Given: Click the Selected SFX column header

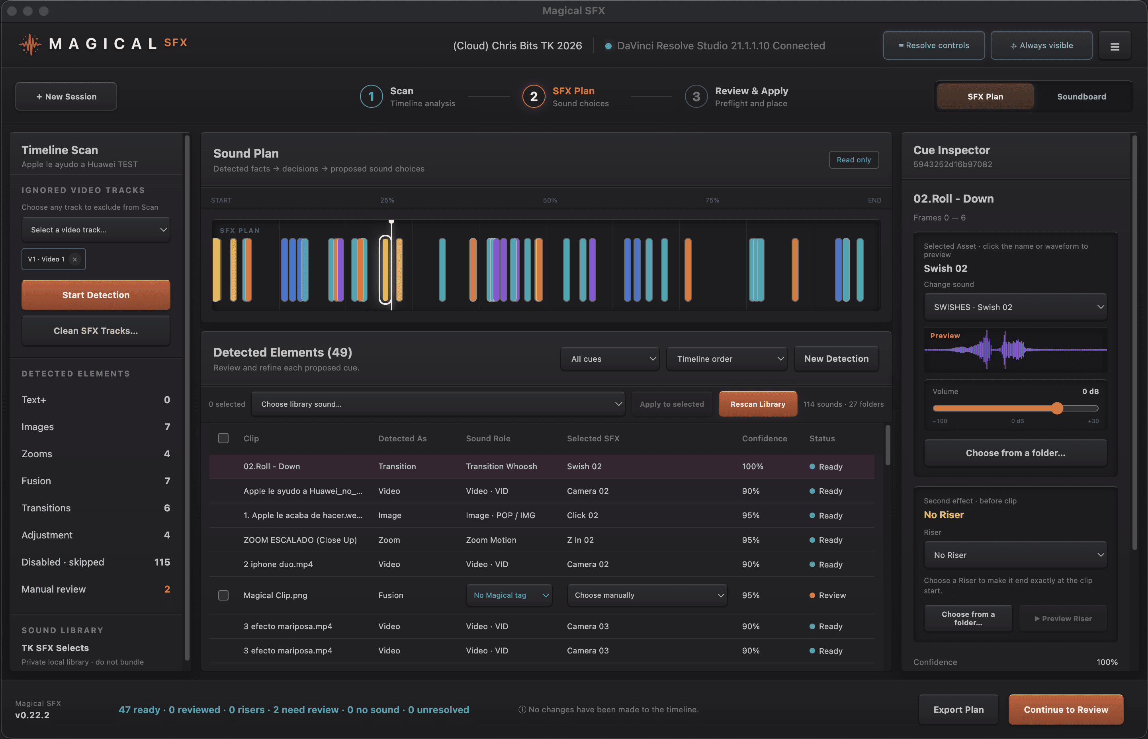Looking at the screenshot, I should pos(593,438).
